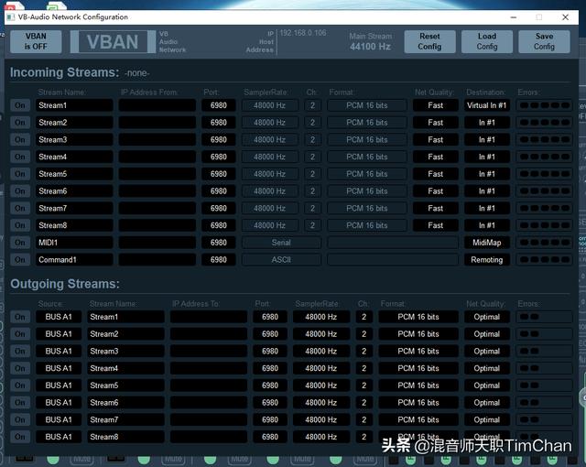Viewport: 586px width, 467px height.
Task: Enable the Command1 incoming stream
Action: click(x=20, y=260)
